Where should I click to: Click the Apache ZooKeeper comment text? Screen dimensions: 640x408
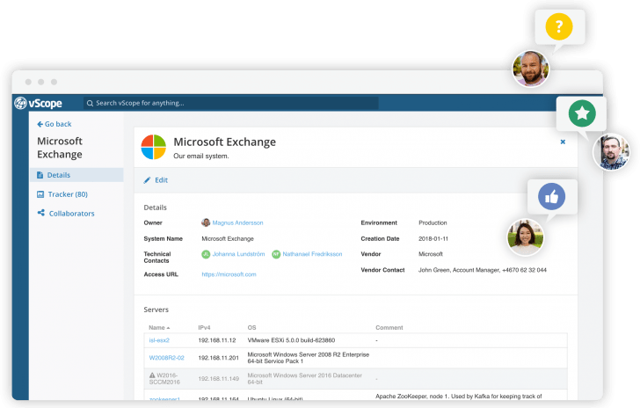coord(459,397)
